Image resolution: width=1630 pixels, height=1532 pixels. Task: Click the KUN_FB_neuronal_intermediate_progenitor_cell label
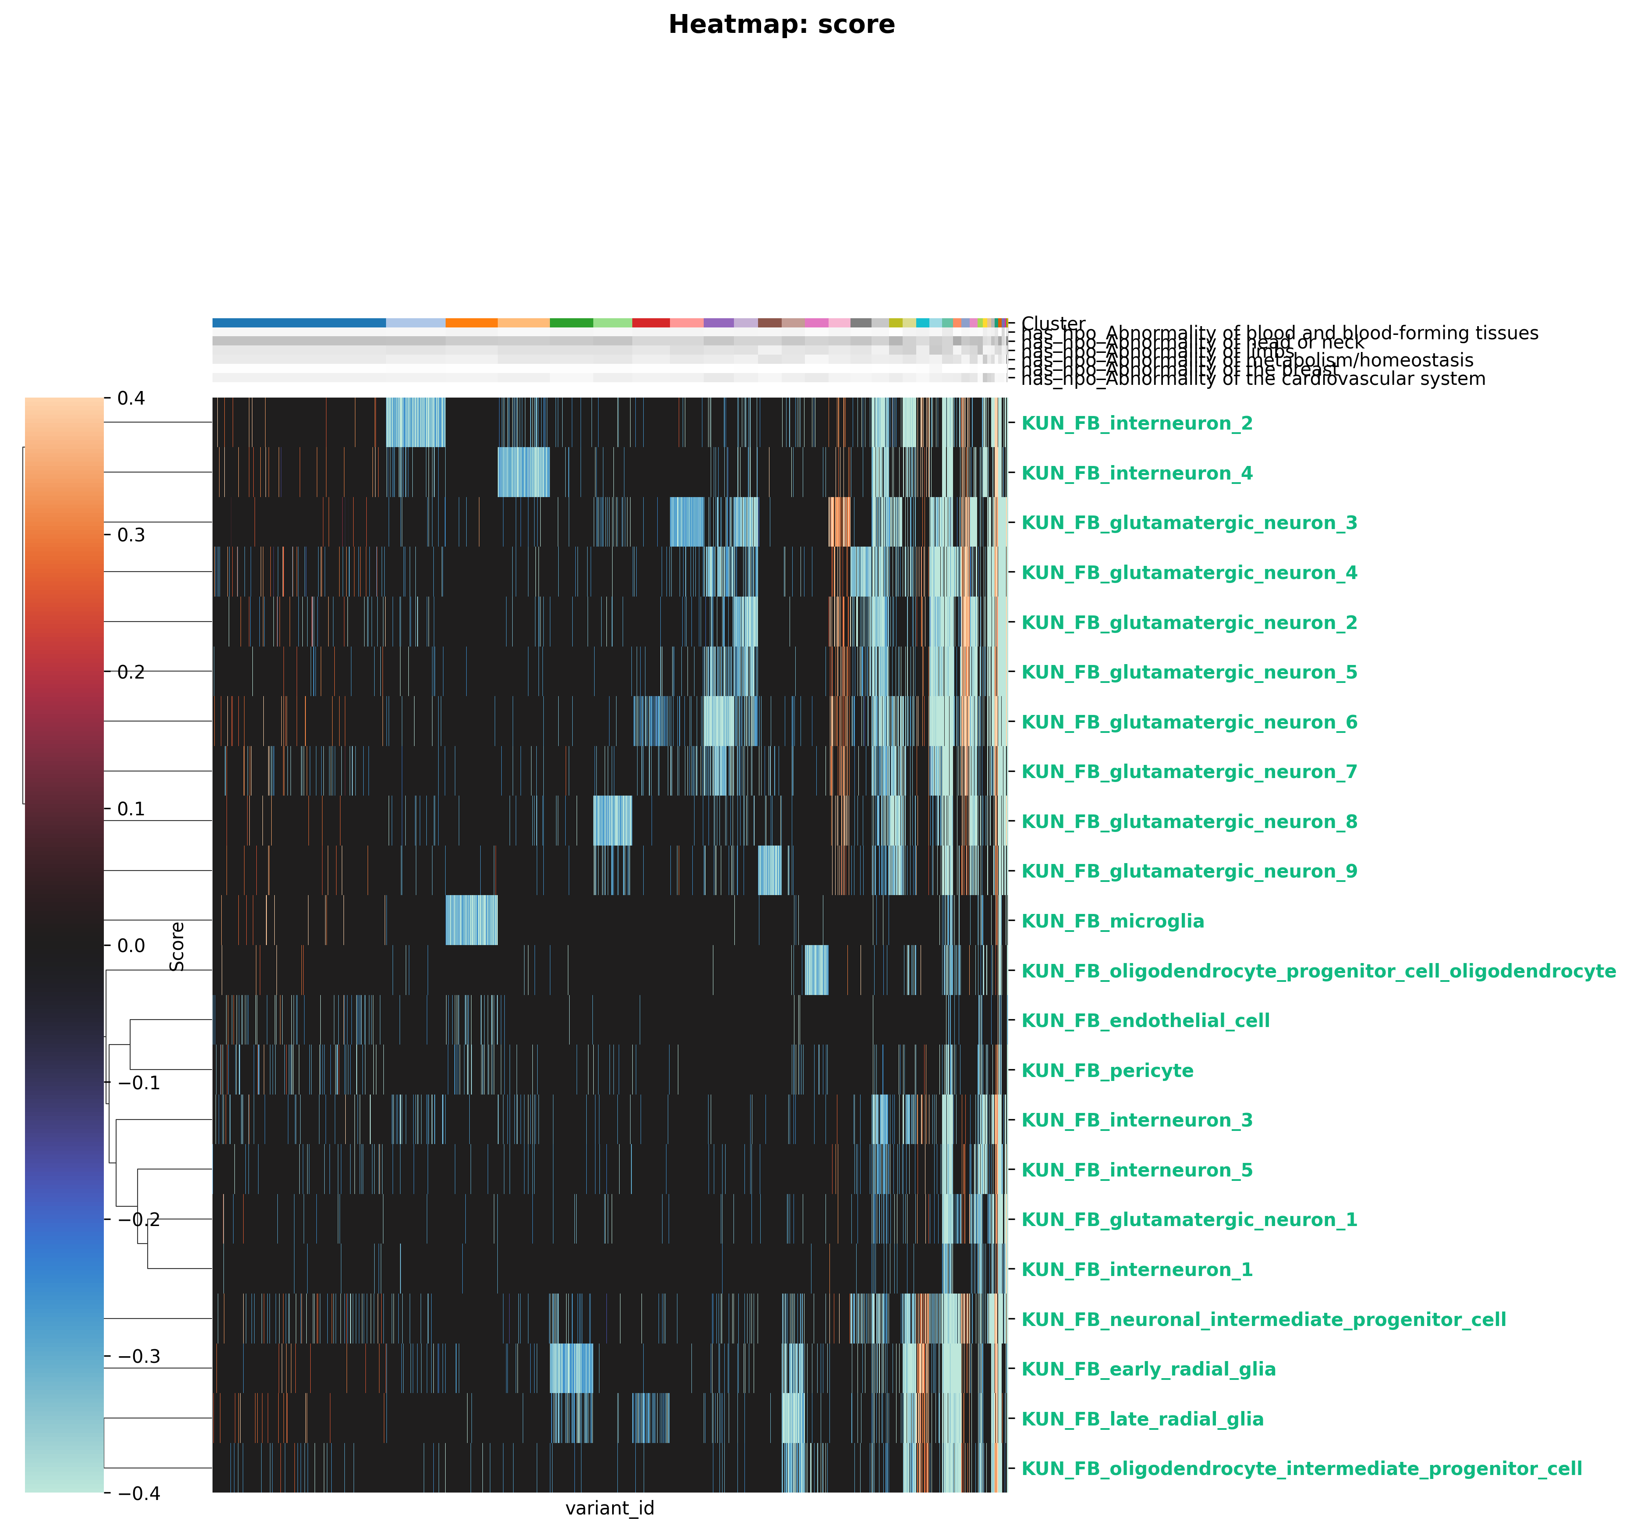(1264, 1319)
